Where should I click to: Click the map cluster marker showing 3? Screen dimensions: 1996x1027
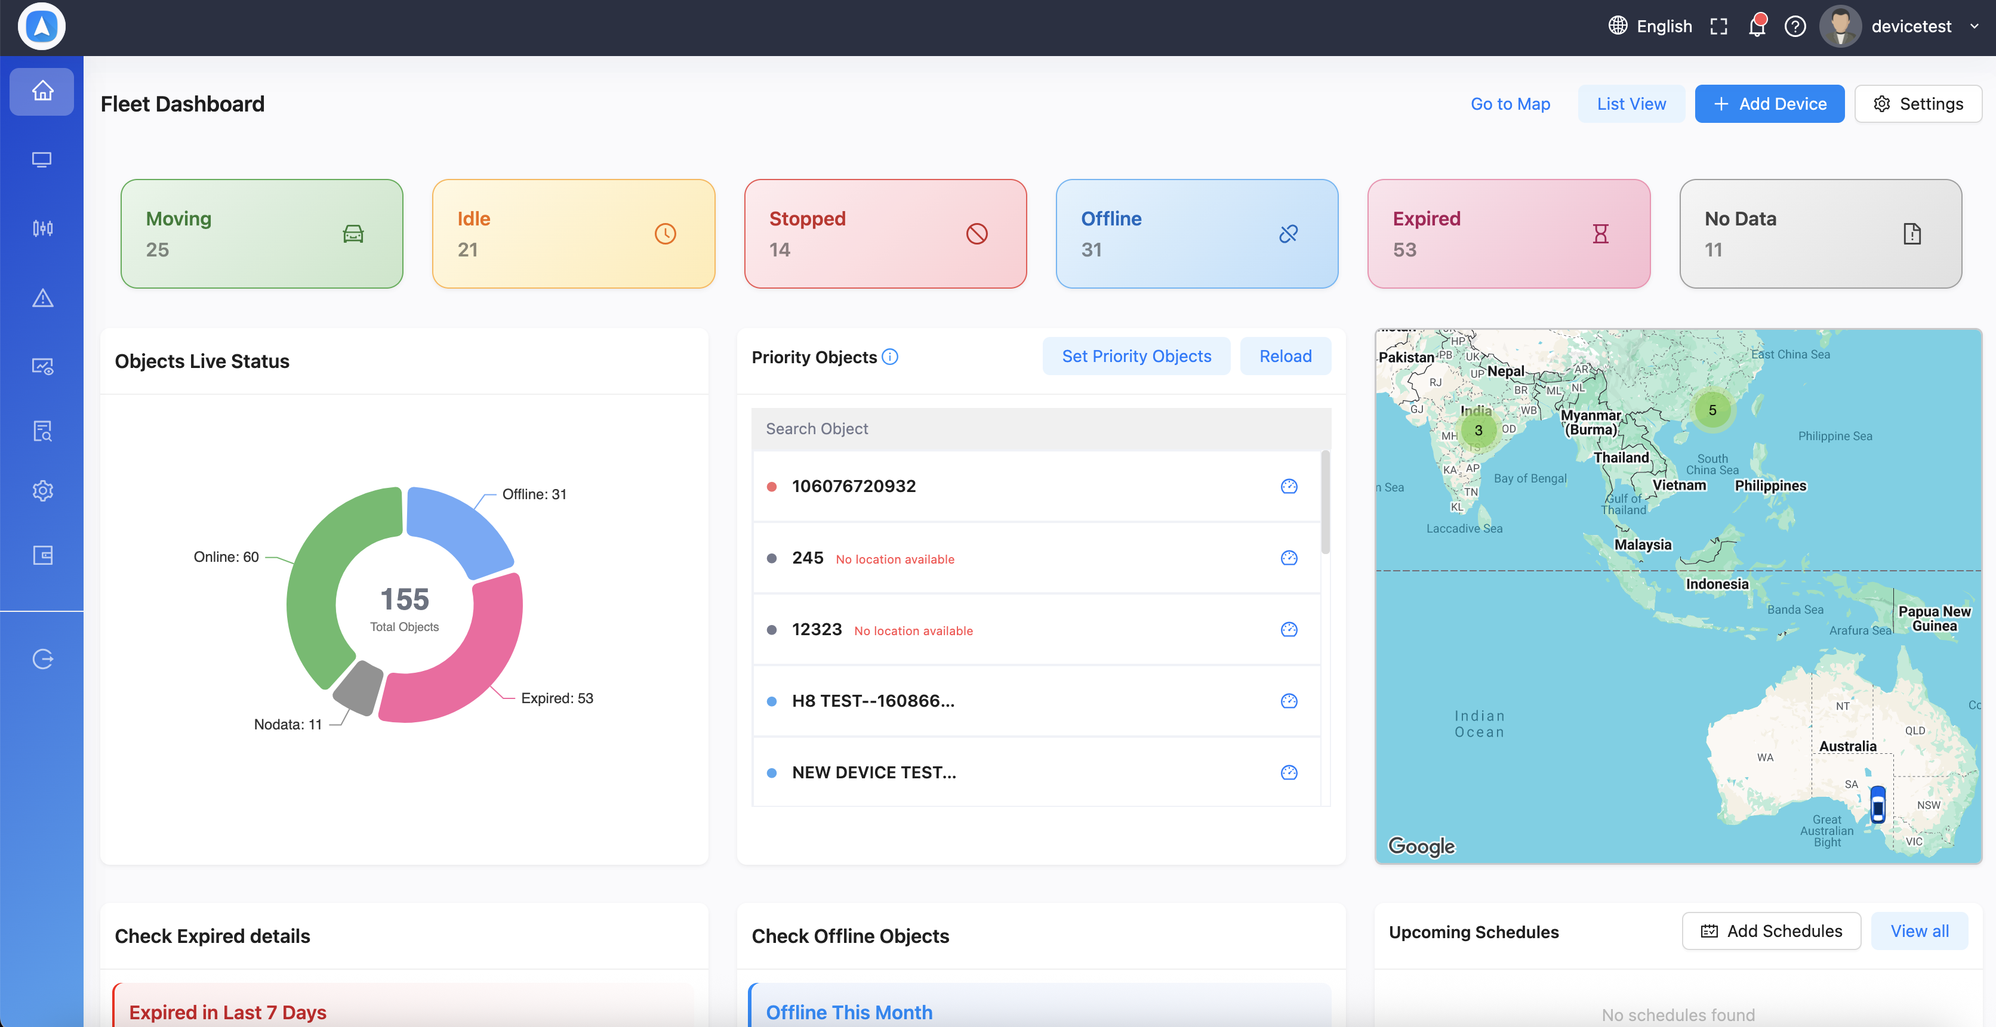point(1478,431)
